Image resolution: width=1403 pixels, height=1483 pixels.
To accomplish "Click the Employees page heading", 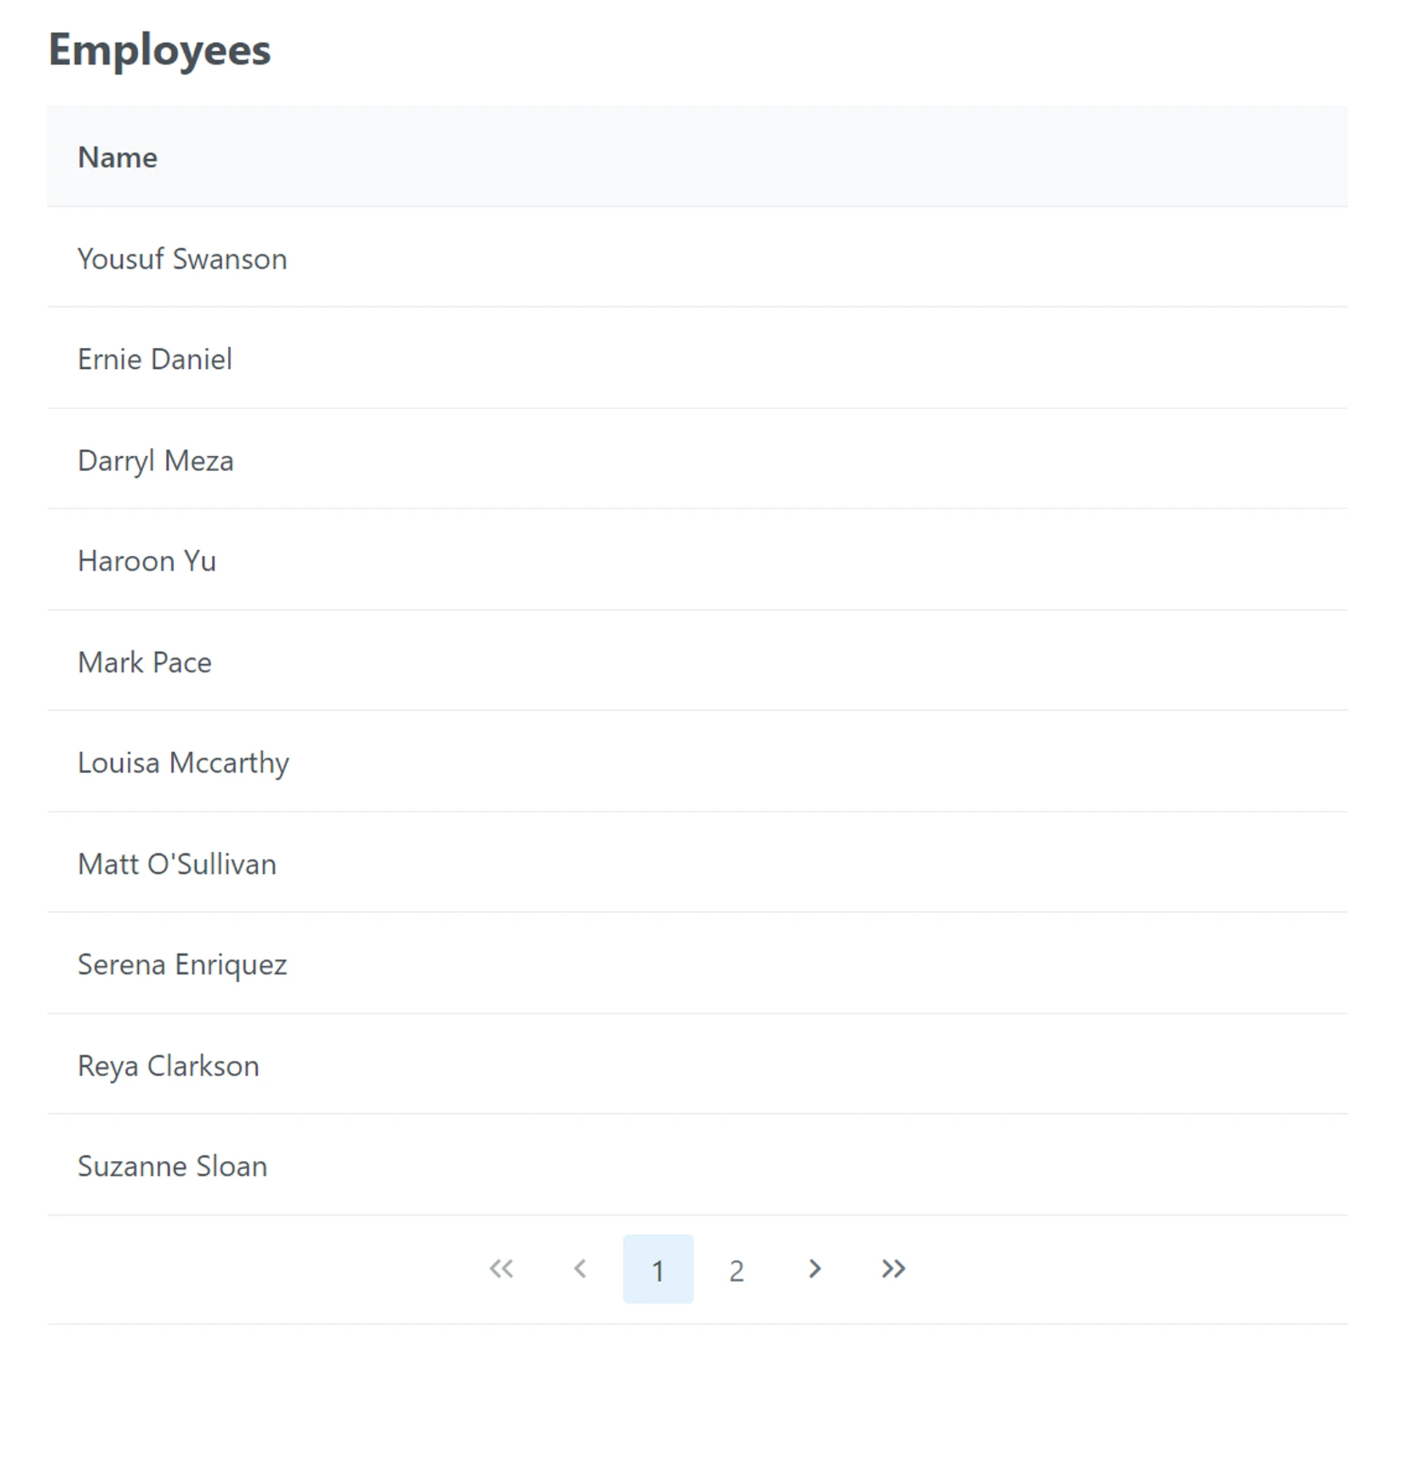I will pos(159,50).
